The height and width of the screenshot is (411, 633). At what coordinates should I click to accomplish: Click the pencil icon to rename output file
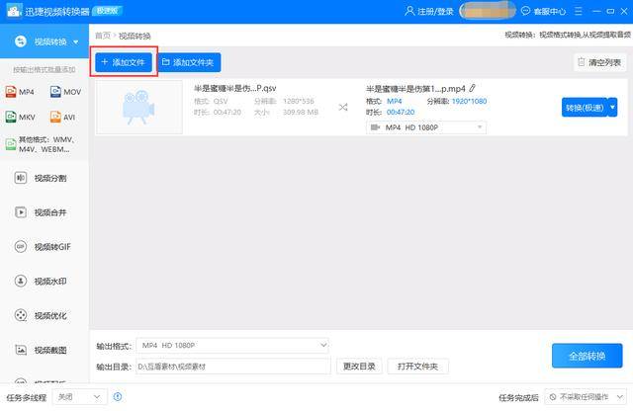point(472,88)
